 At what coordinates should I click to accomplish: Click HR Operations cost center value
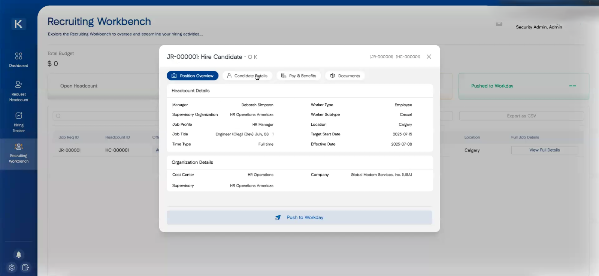point(260,175)
